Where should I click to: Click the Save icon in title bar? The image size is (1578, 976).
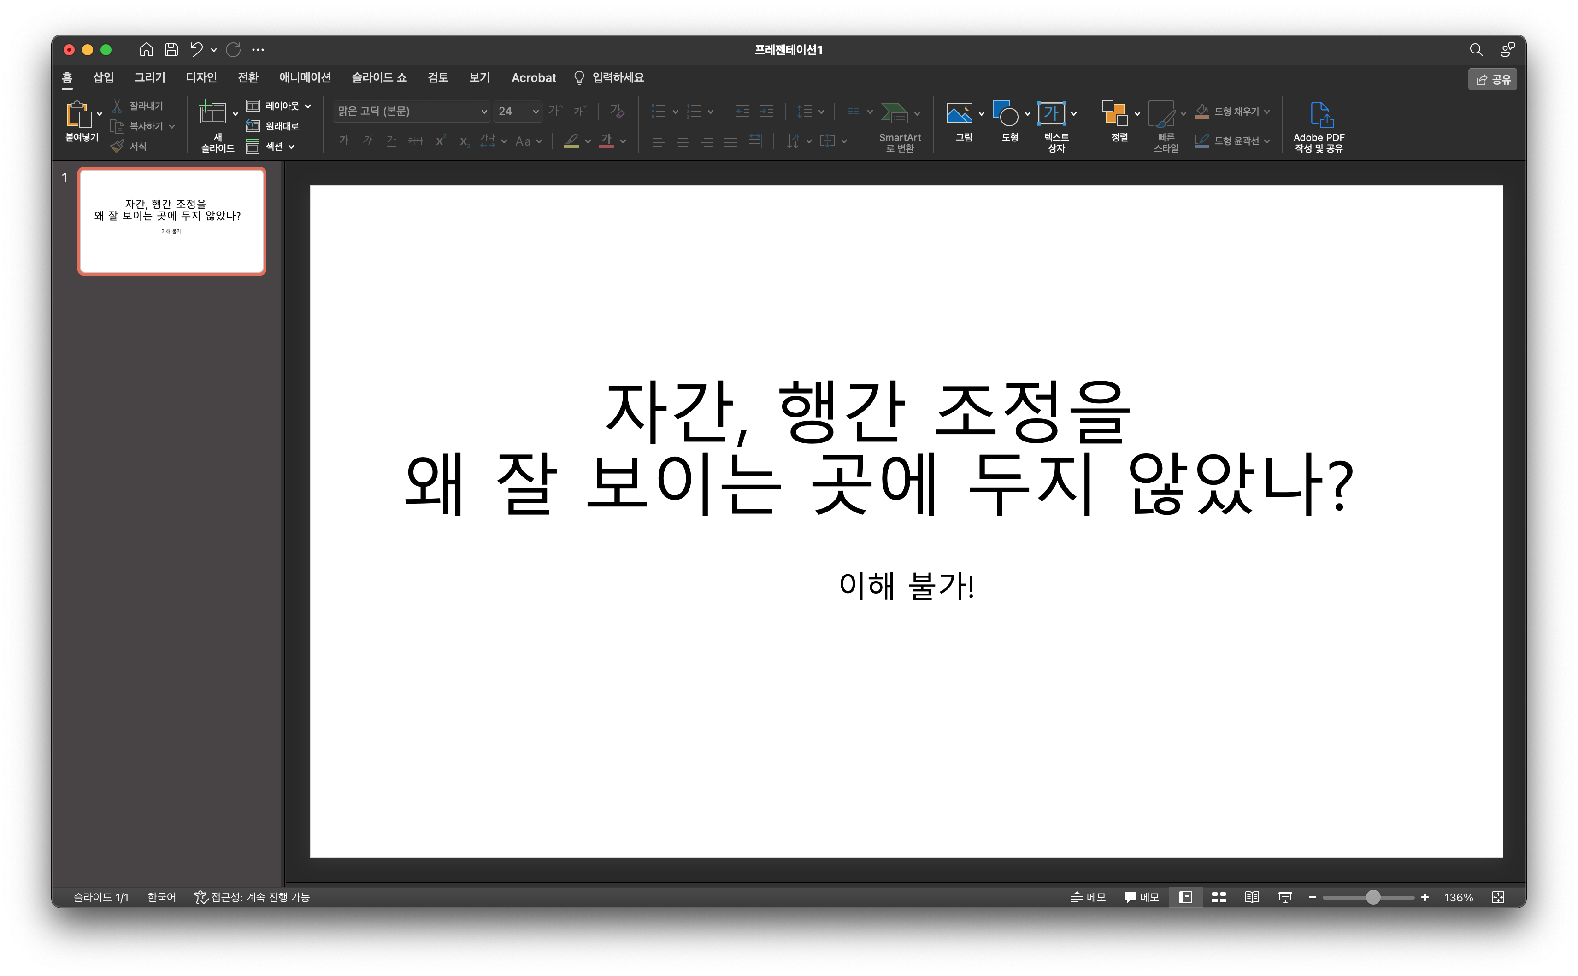(171, 50)
